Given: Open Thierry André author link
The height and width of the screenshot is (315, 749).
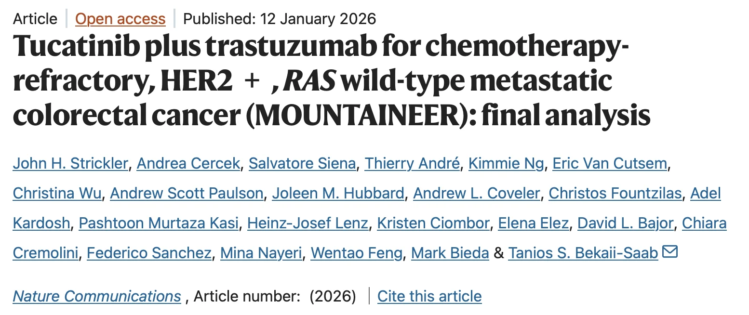Looking at the screenshot, I should tap(412, 164).
